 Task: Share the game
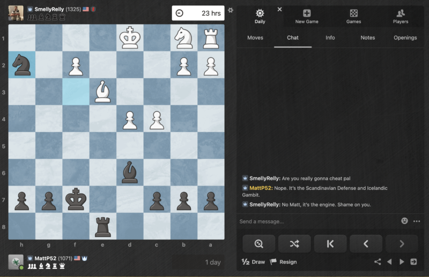click(x=378, y=261)
